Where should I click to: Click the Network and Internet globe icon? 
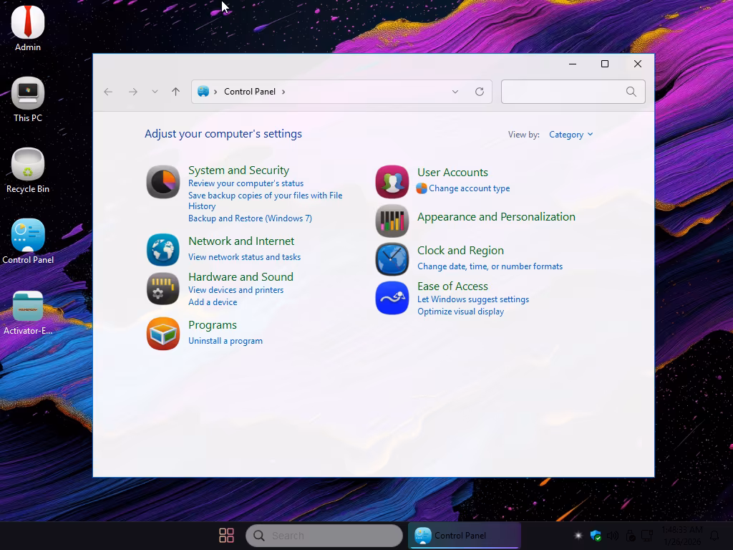coord(163,250)
